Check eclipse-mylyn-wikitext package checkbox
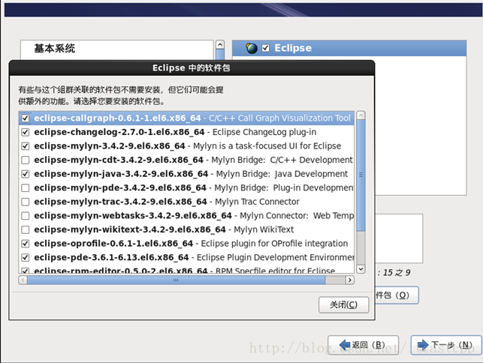Viewport: 483px width, 363px height. click(x=26, y=229)
